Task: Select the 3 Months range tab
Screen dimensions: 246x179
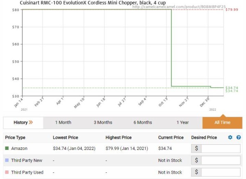Action: click(x=103, y=122)
